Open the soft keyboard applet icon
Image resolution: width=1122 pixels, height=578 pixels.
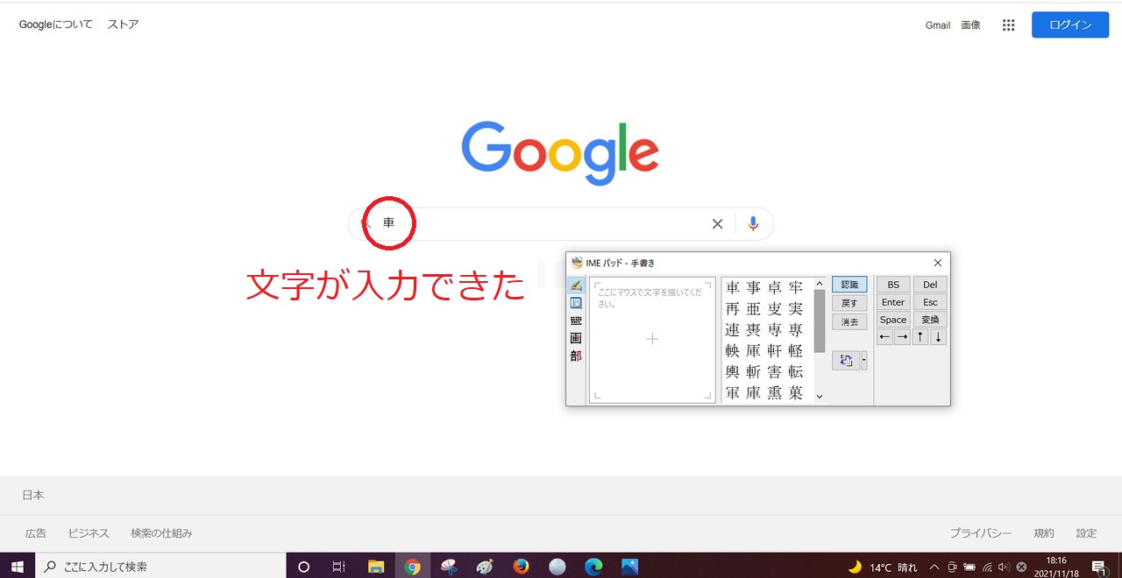click(x=576, y=321)
